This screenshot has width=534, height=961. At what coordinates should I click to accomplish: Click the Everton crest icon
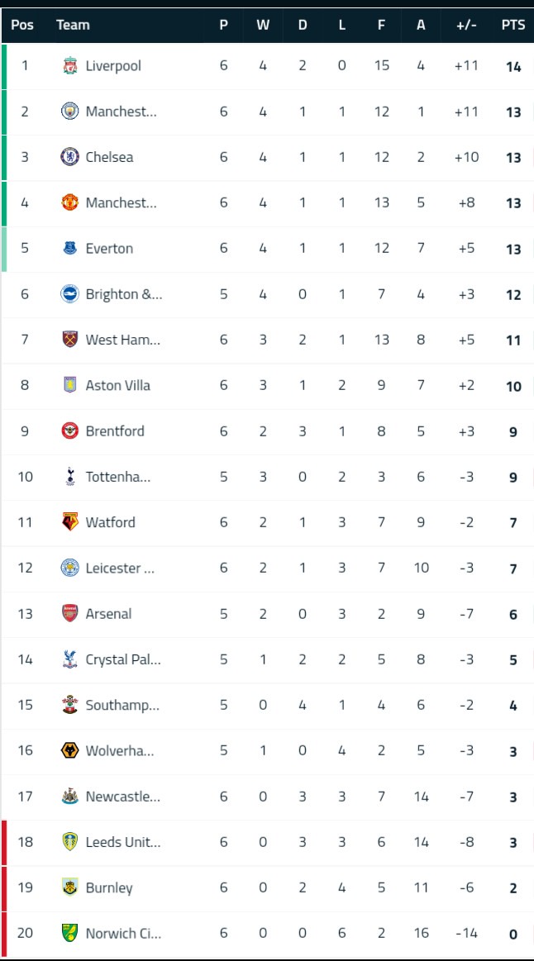tap(70, 248)
